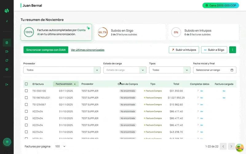Screen dimensions: 246x154
Task: Click the sync arrows icon in sidebar
Action: pos(7,60)
